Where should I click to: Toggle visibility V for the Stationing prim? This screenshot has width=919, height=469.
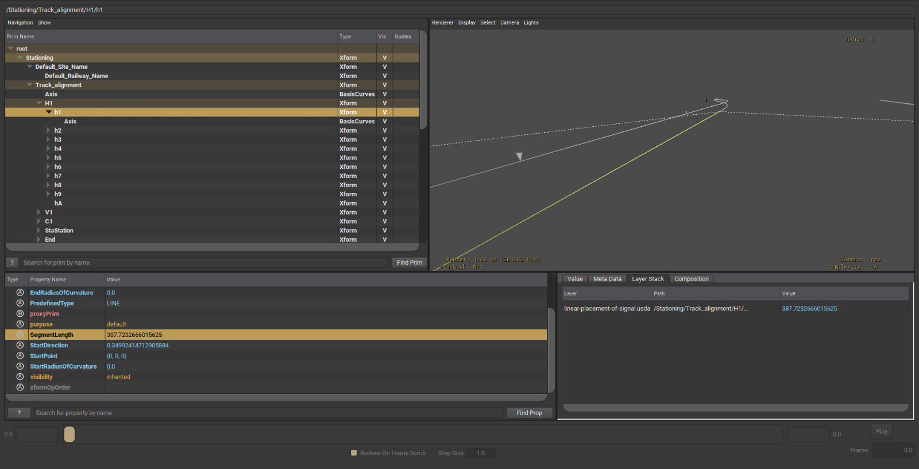pos(384,58)
